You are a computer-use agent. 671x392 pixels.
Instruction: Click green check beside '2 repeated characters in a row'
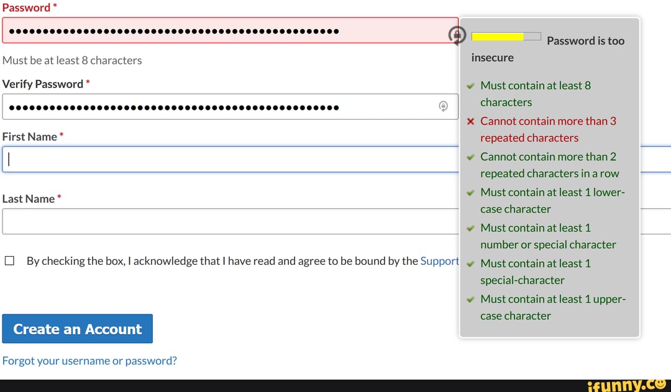[470, 157]
